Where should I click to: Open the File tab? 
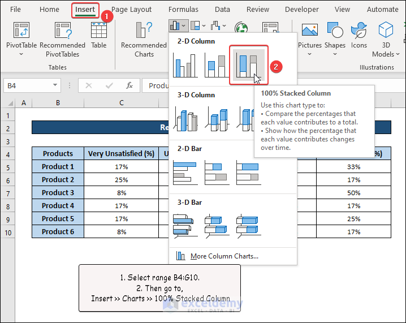click(x=15, y=9)
